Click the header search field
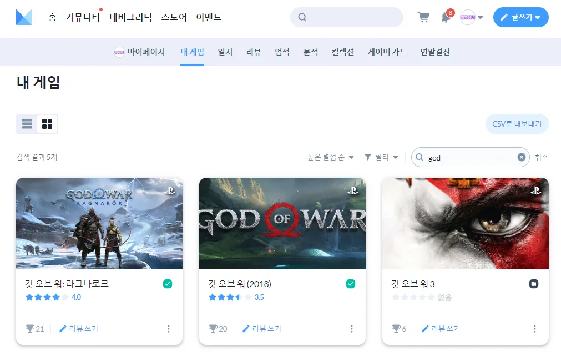The height and width of the screenshot is (356, 561). pos(346,17)
